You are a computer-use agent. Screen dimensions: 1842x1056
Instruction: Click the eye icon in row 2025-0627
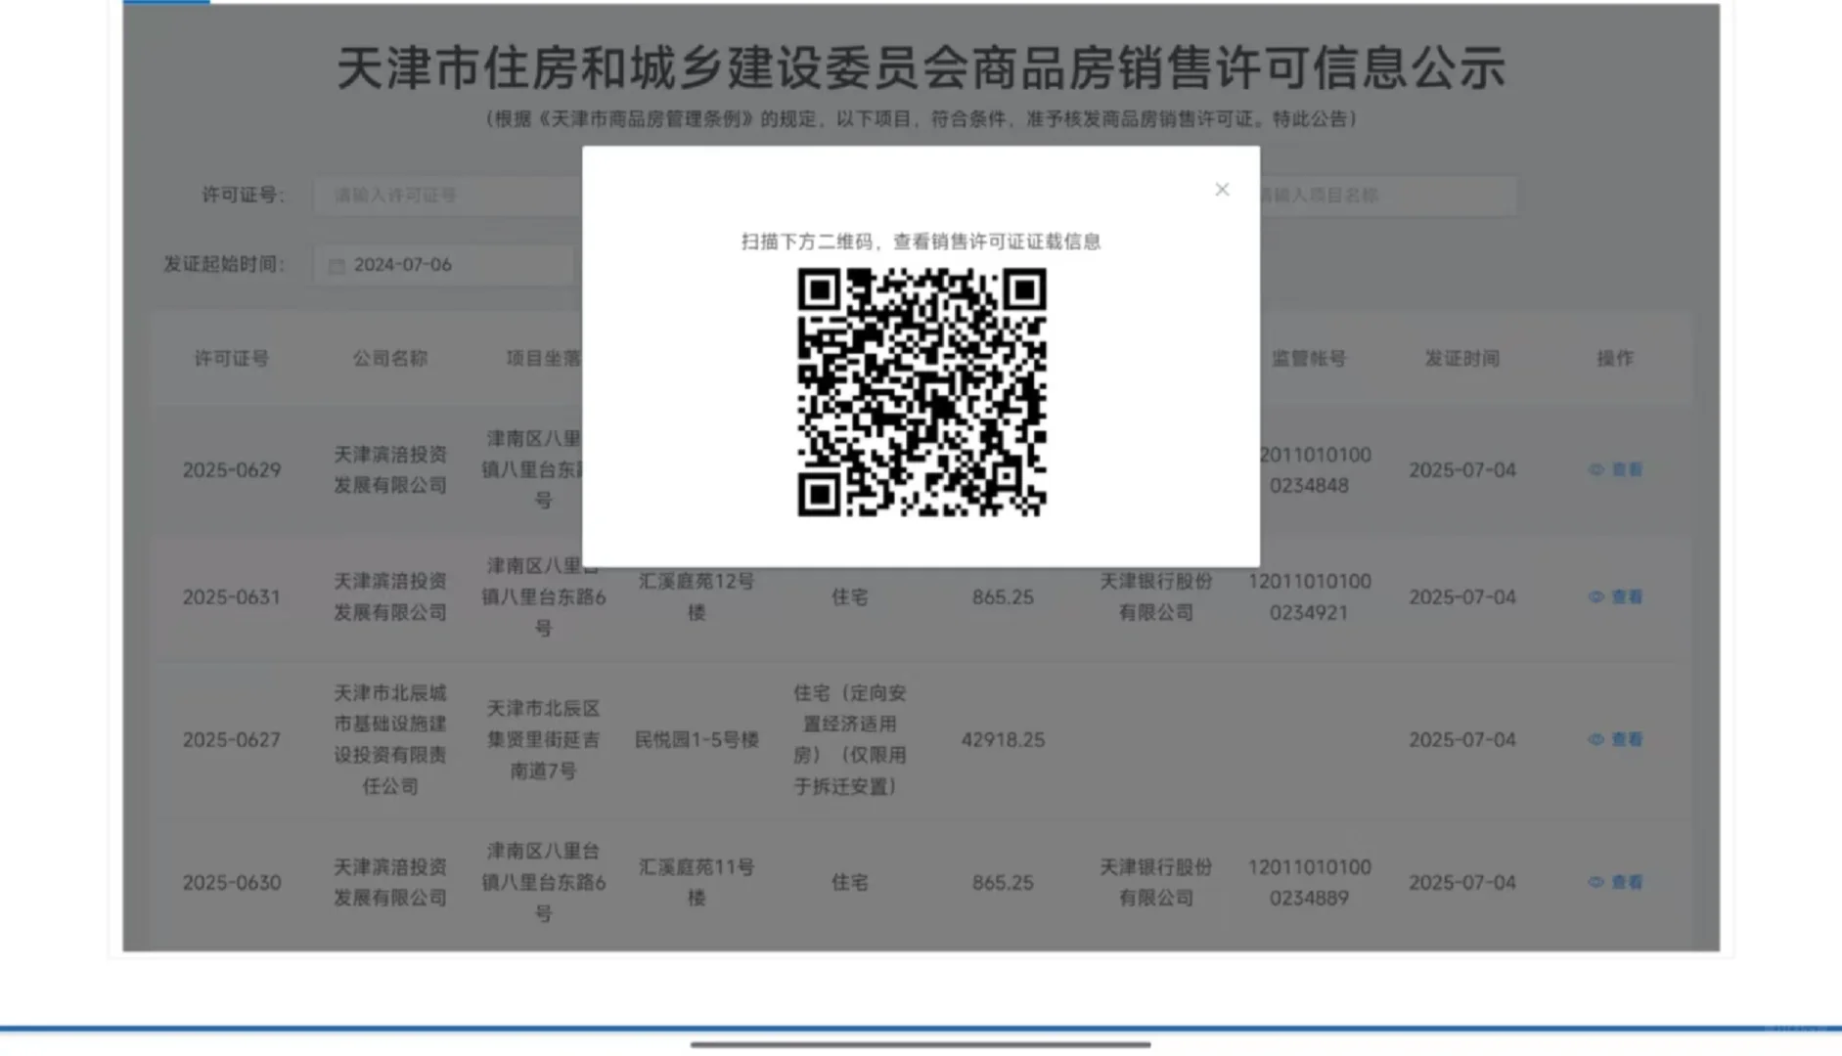(x=1596, y=740)
